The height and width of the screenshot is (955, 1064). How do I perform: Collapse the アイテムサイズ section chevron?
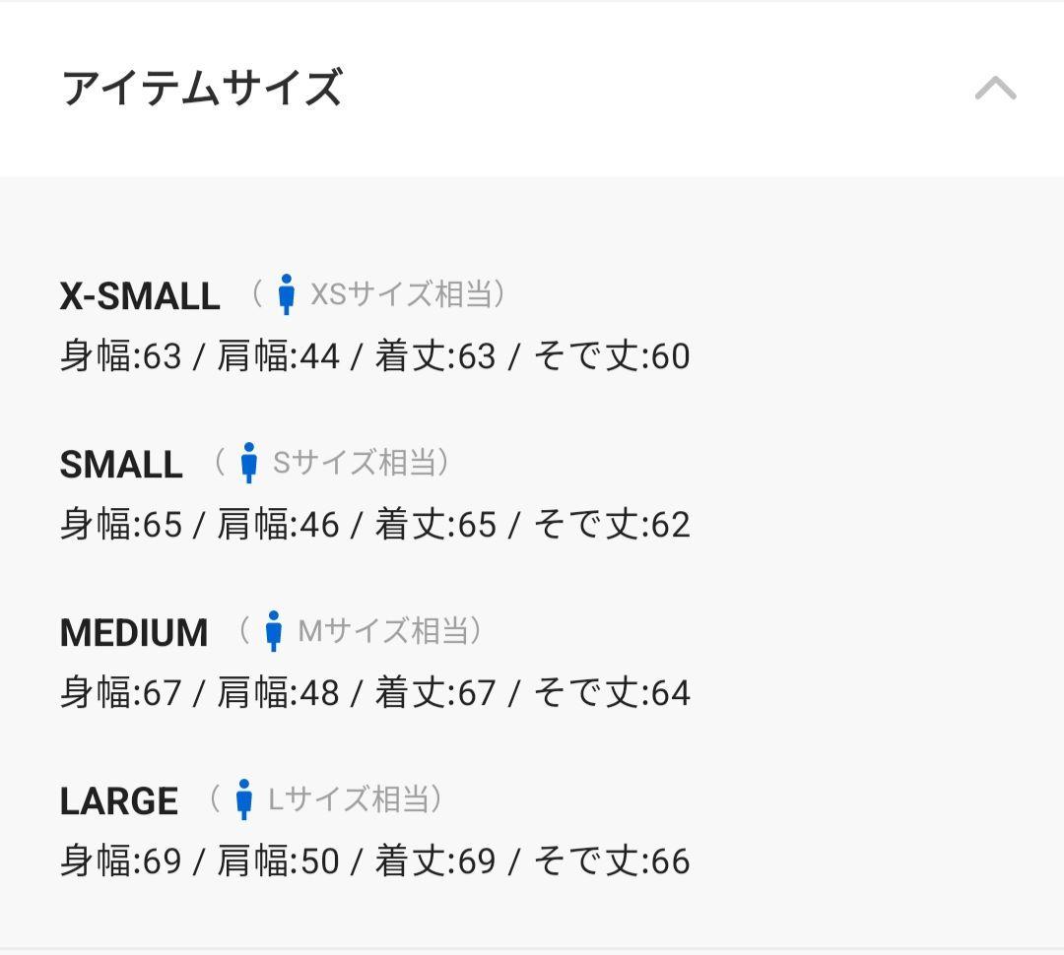995,89
